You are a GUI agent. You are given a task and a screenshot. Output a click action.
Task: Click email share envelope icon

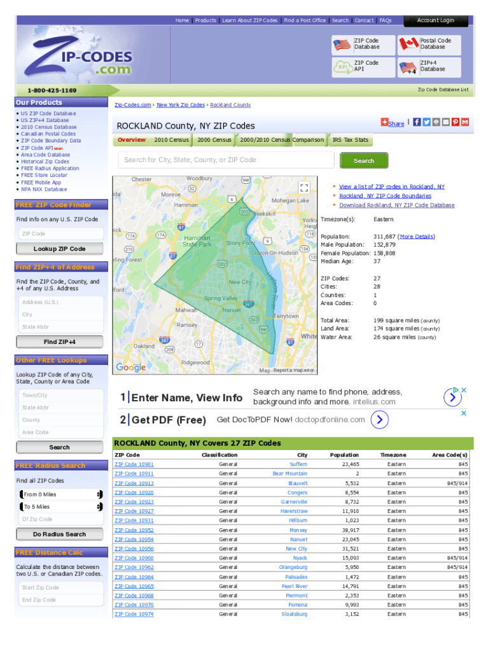coord(446,122)
